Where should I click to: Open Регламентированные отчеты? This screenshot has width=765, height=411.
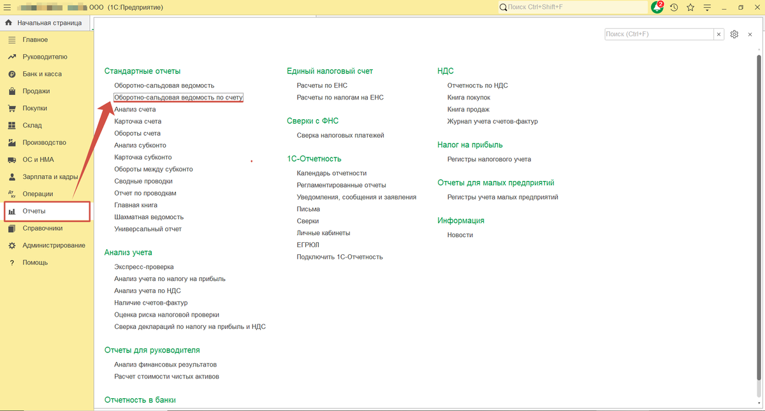coord(342,185)
